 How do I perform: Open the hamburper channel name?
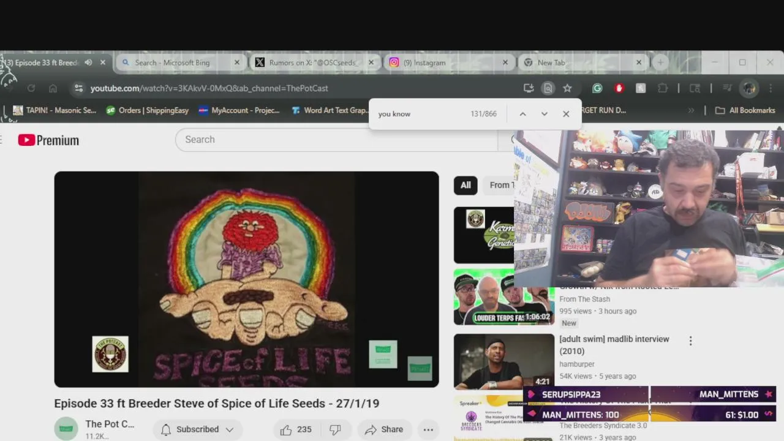pos(577,364)
